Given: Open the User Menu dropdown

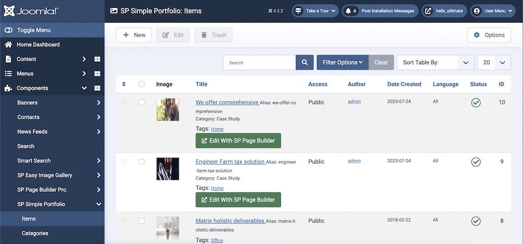Looking at the screenshot, I should point(490,11).
